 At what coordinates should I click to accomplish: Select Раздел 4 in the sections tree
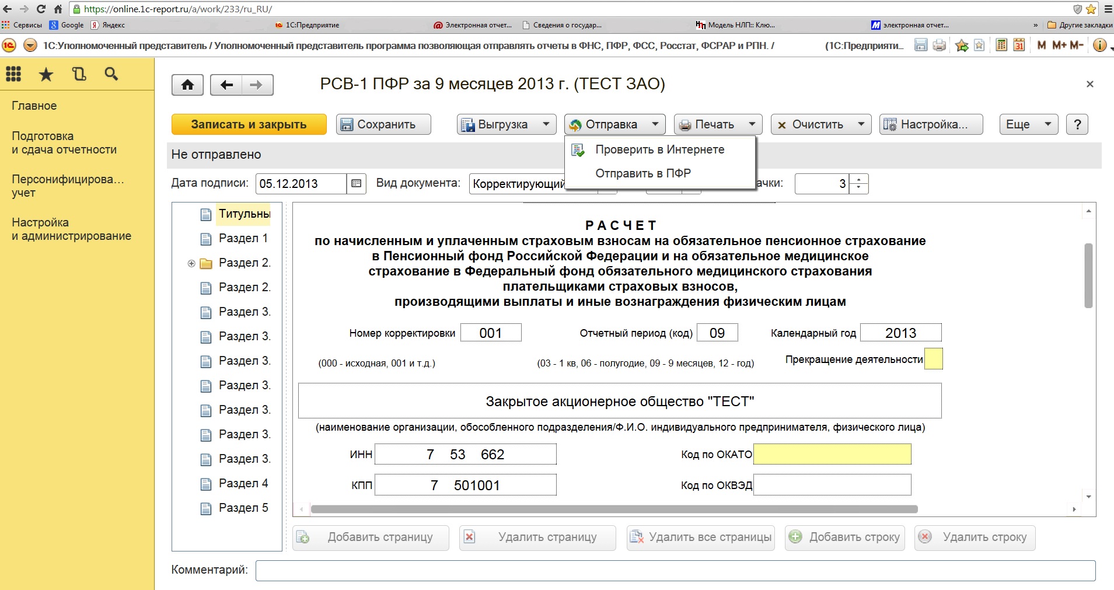click(x=243, y=484)
